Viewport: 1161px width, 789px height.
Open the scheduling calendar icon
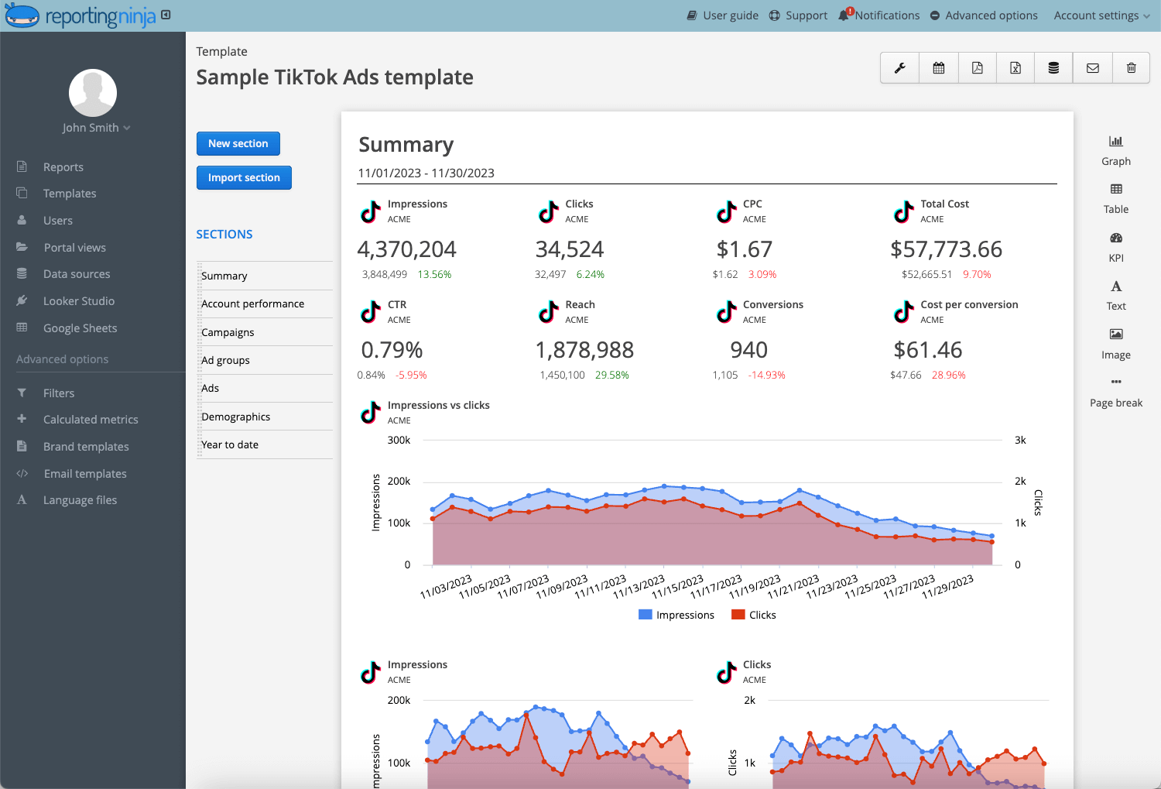(938, 67)
